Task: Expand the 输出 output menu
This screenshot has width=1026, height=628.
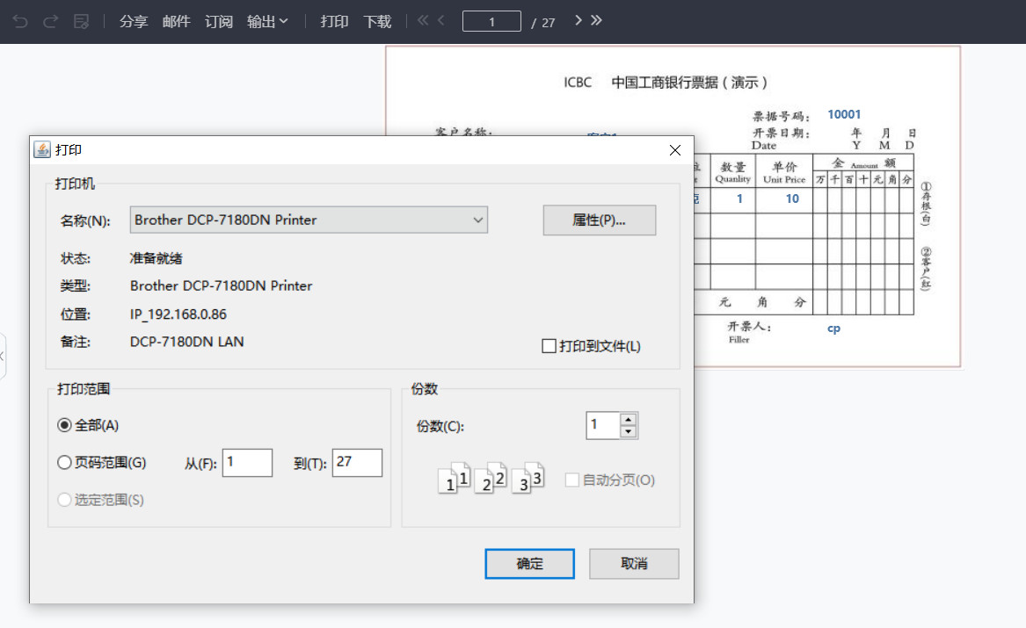Action: pyautogui.click(x=267, y=21)
